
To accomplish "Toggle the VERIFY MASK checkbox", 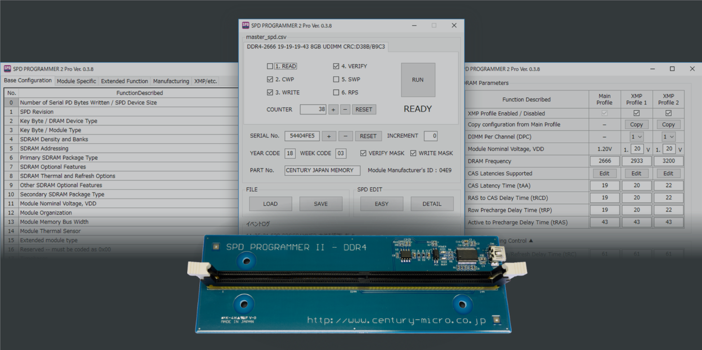I will click(x=363, y=153).
